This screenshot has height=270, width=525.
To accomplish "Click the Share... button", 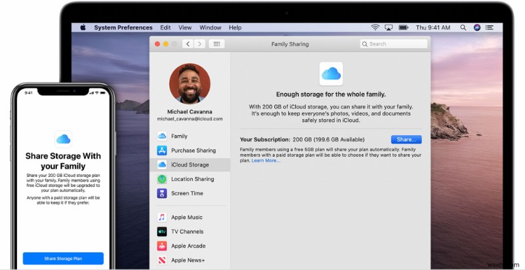I will point(406,140).
